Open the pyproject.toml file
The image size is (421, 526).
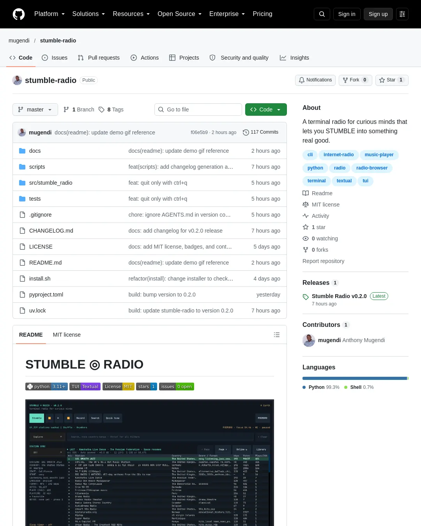46,295
